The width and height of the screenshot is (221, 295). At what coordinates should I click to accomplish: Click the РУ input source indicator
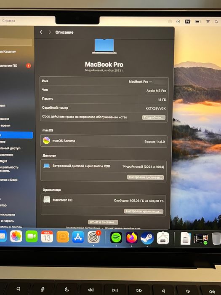pyautogui.click(x=188, y=21)
